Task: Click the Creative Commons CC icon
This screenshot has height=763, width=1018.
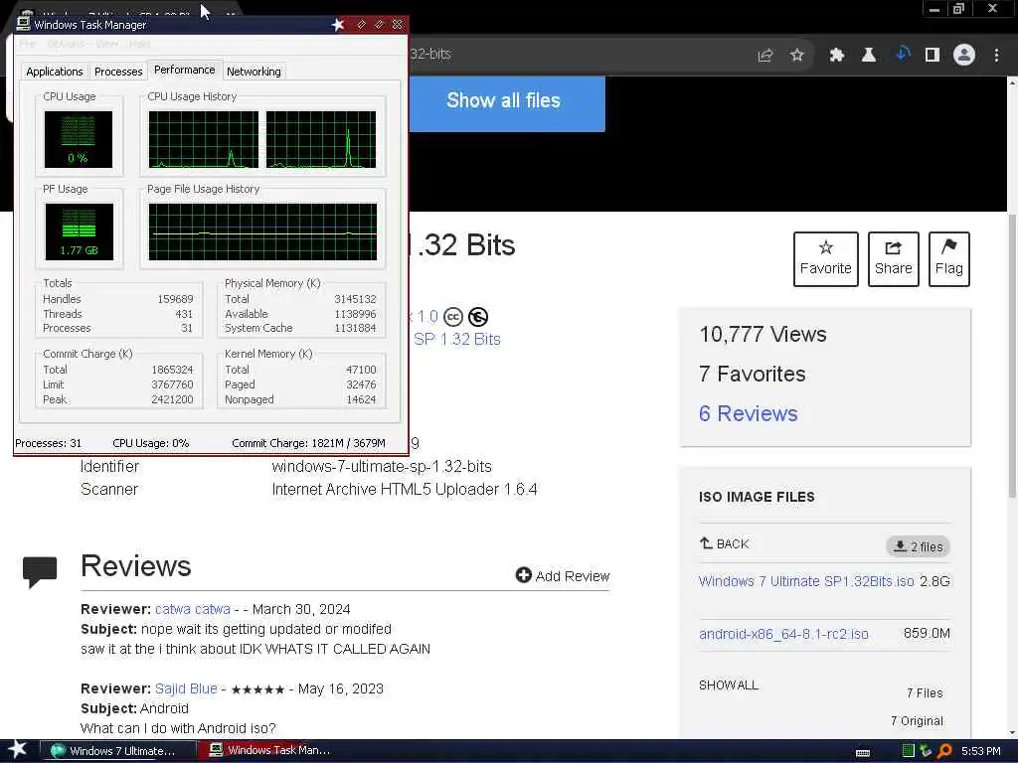Action: point(453,317)
